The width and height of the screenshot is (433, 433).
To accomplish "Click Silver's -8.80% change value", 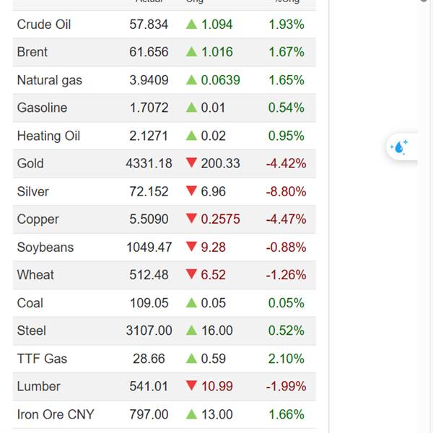I will [x=286, y=191].
